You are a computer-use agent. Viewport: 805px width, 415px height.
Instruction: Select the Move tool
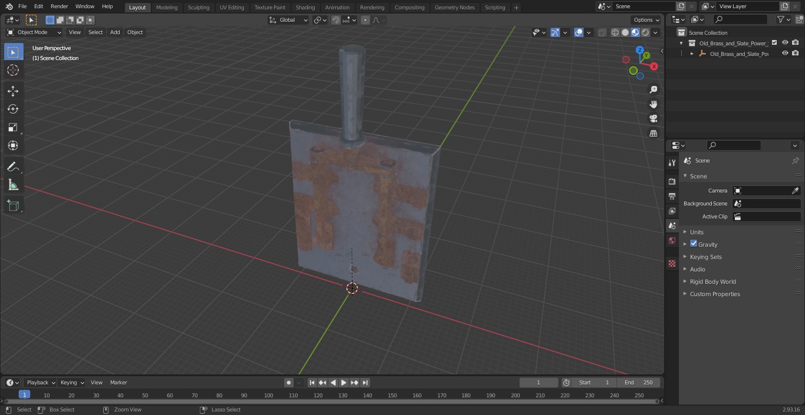(13, 91)
